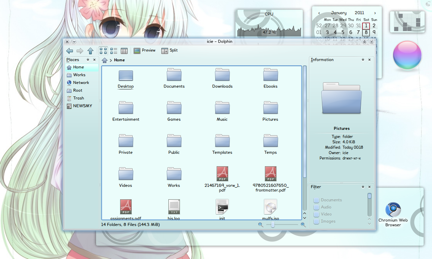This screenshot has height=259, width=432.
Task: Select the 21467169_vorw_1.pdf file
Action: coord(222,179)
